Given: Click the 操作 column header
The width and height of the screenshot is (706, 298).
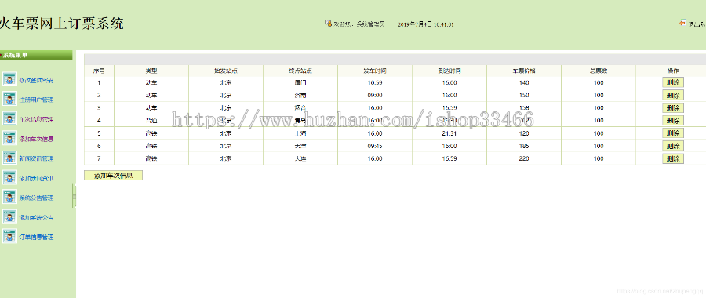Looking at the screenshot, I should tap(673, 71).
